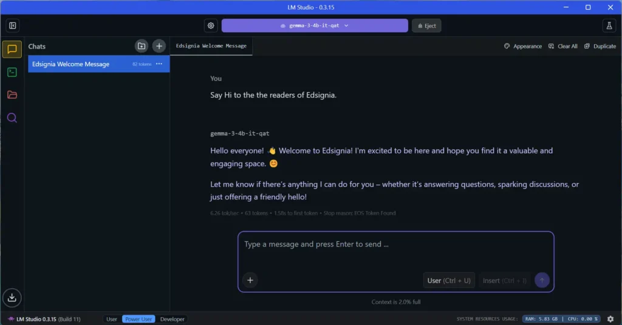
Task: Open the Developer terminal icon in sidebar
Action: pos(12,72)
